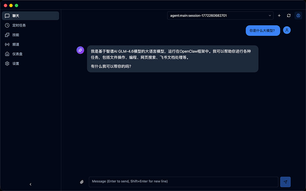This screenshot has height=191, width=306.
Task: Open the 聊天 (Chat) sidebar section
Action: [x=30, y=16]
